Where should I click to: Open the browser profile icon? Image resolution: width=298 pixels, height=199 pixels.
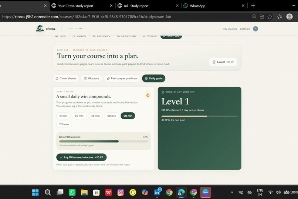click(x=289, y=17)
